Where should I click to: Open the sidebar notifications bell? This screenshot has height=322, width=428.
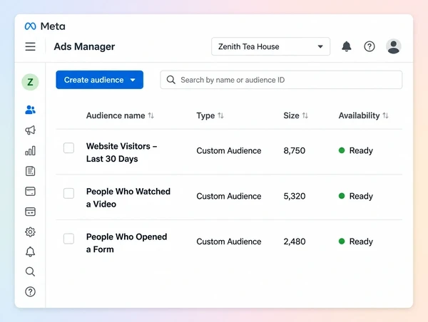coord(30,251)
